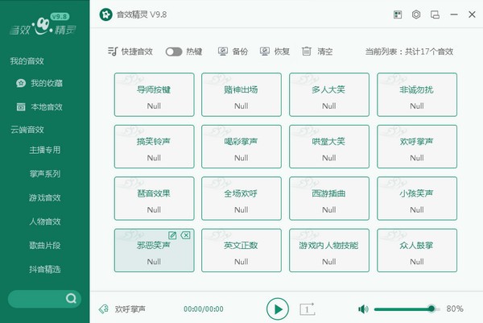This screenshot has height=323, width=483.
Task: Adjust the volume slider handle
Action: click(431, 309)
